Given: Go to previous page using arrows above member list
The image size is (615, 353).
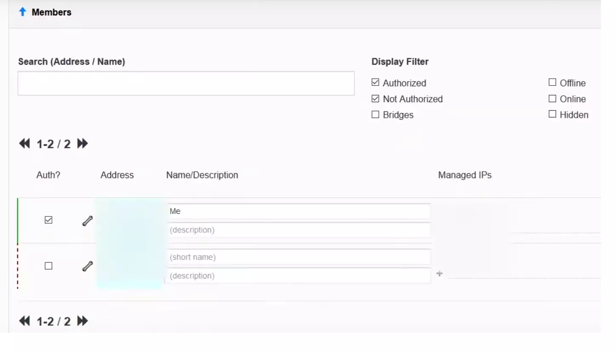Looking at the screenshot, I should pyautogui.click(x=25, y=144).
